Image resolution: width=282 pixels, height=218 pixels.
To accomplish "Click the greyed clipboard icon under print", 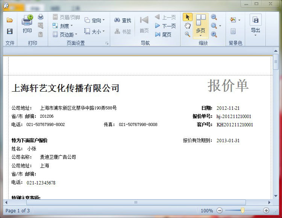I will click(41, 34).
